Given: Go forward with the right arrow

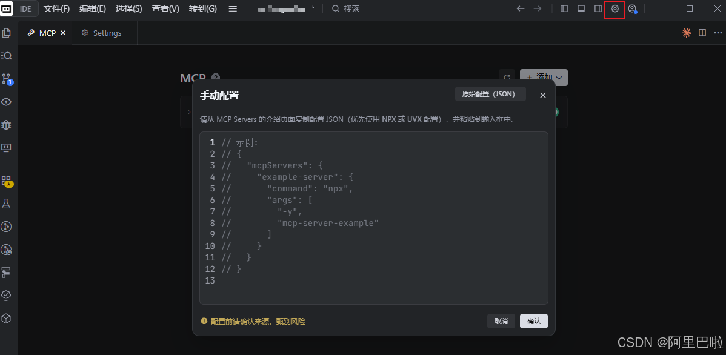Looking at the screenshot, I should tap(537, 9).
